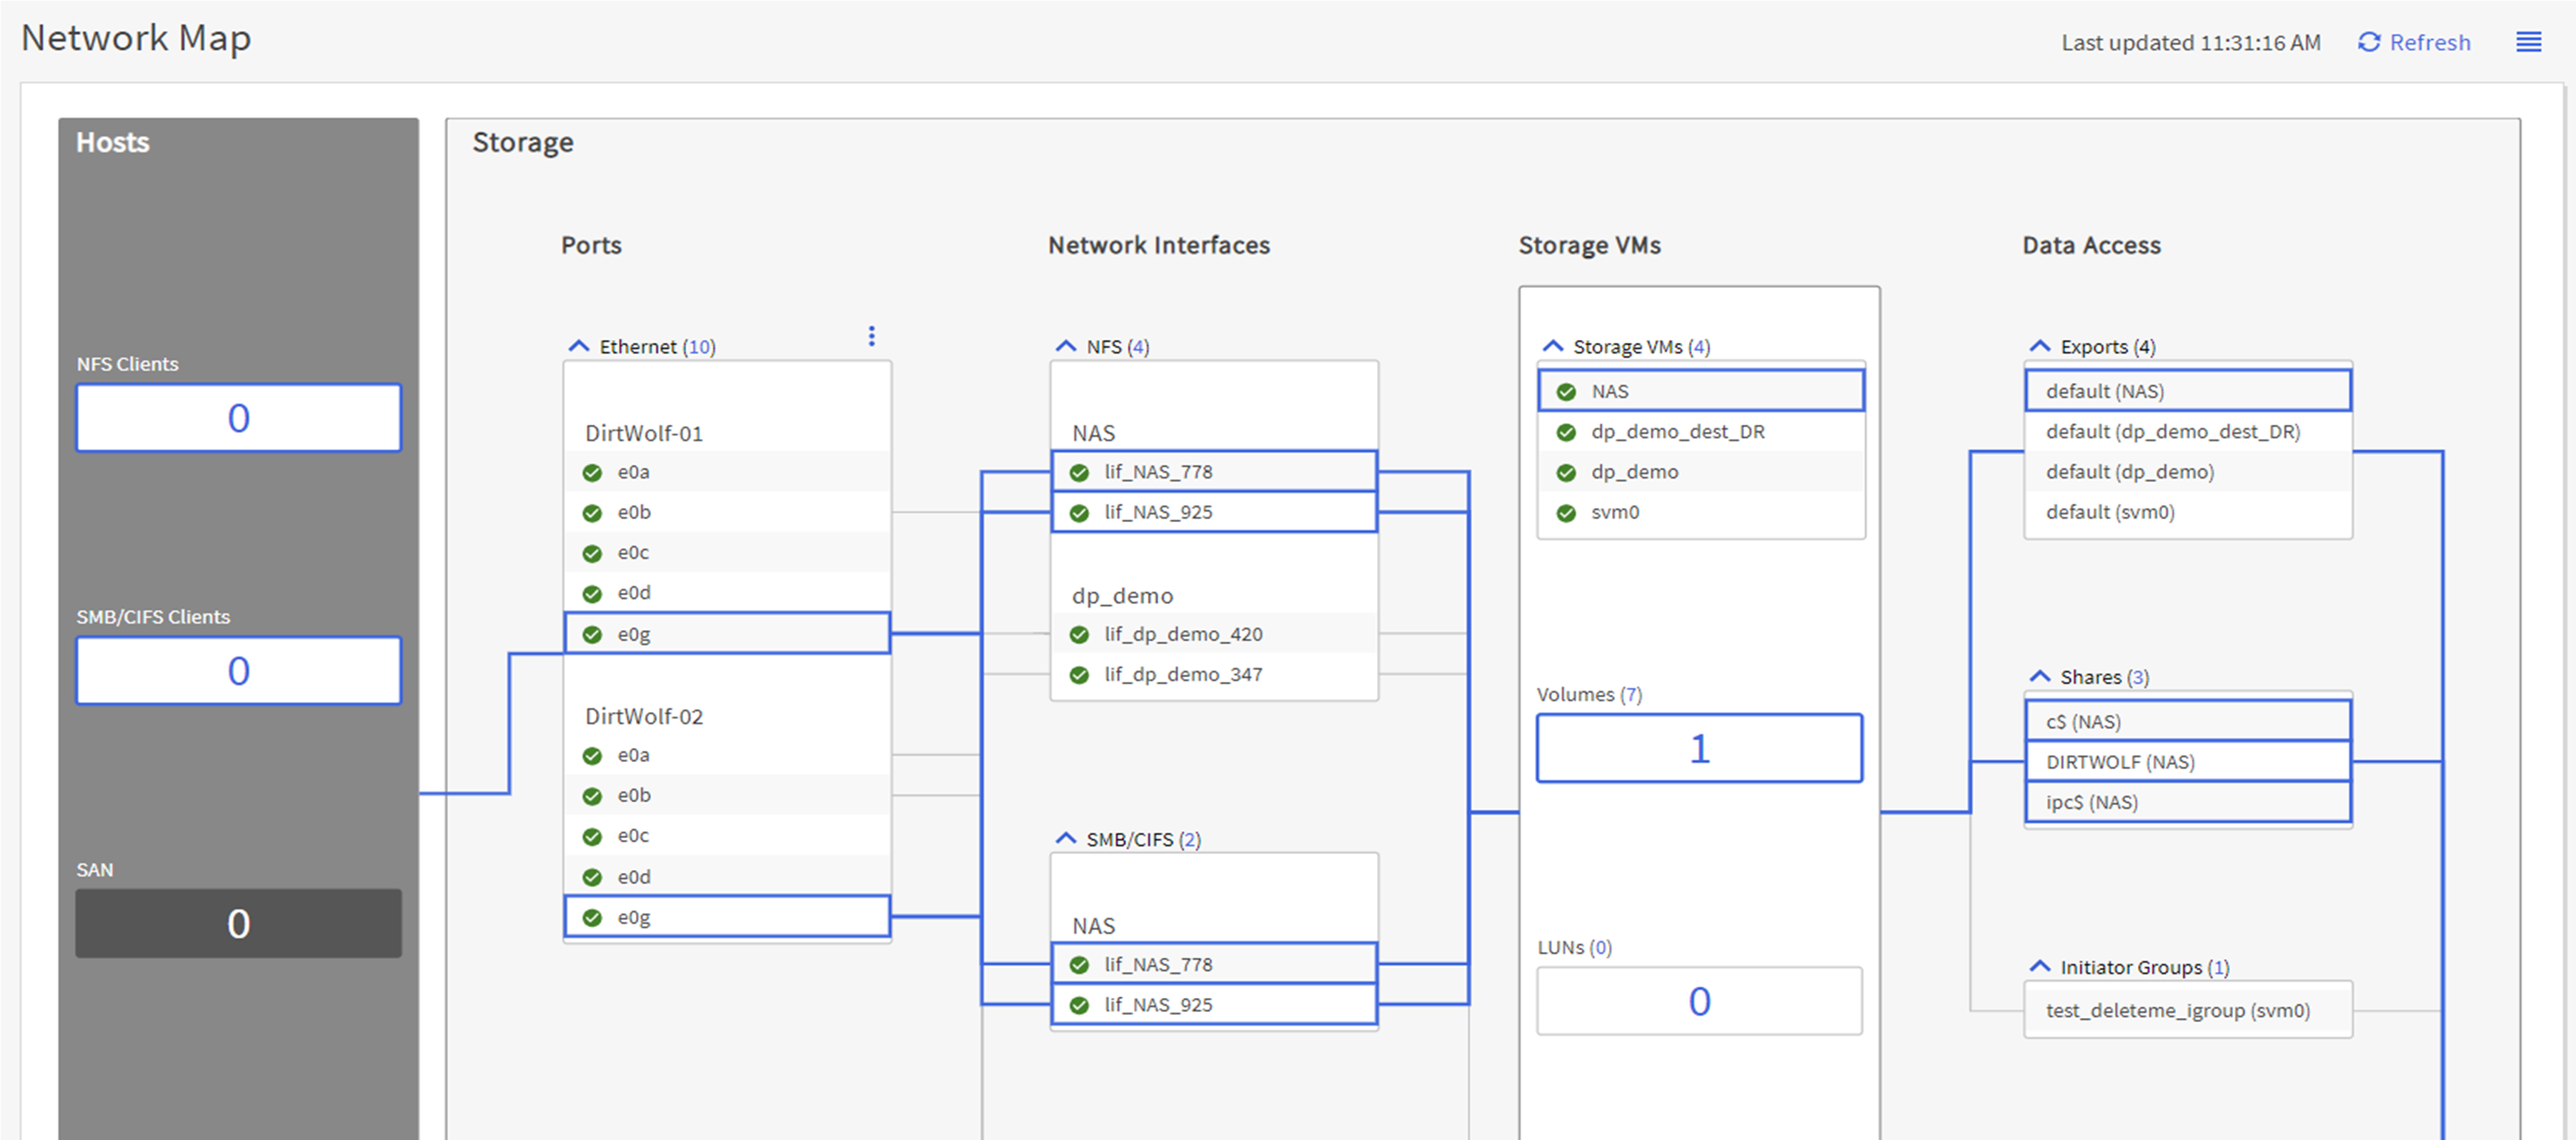Select port e0c under DirtWolf-01
The width and height of the screenshot is (2576, 1140).
(x=727, y=552)
